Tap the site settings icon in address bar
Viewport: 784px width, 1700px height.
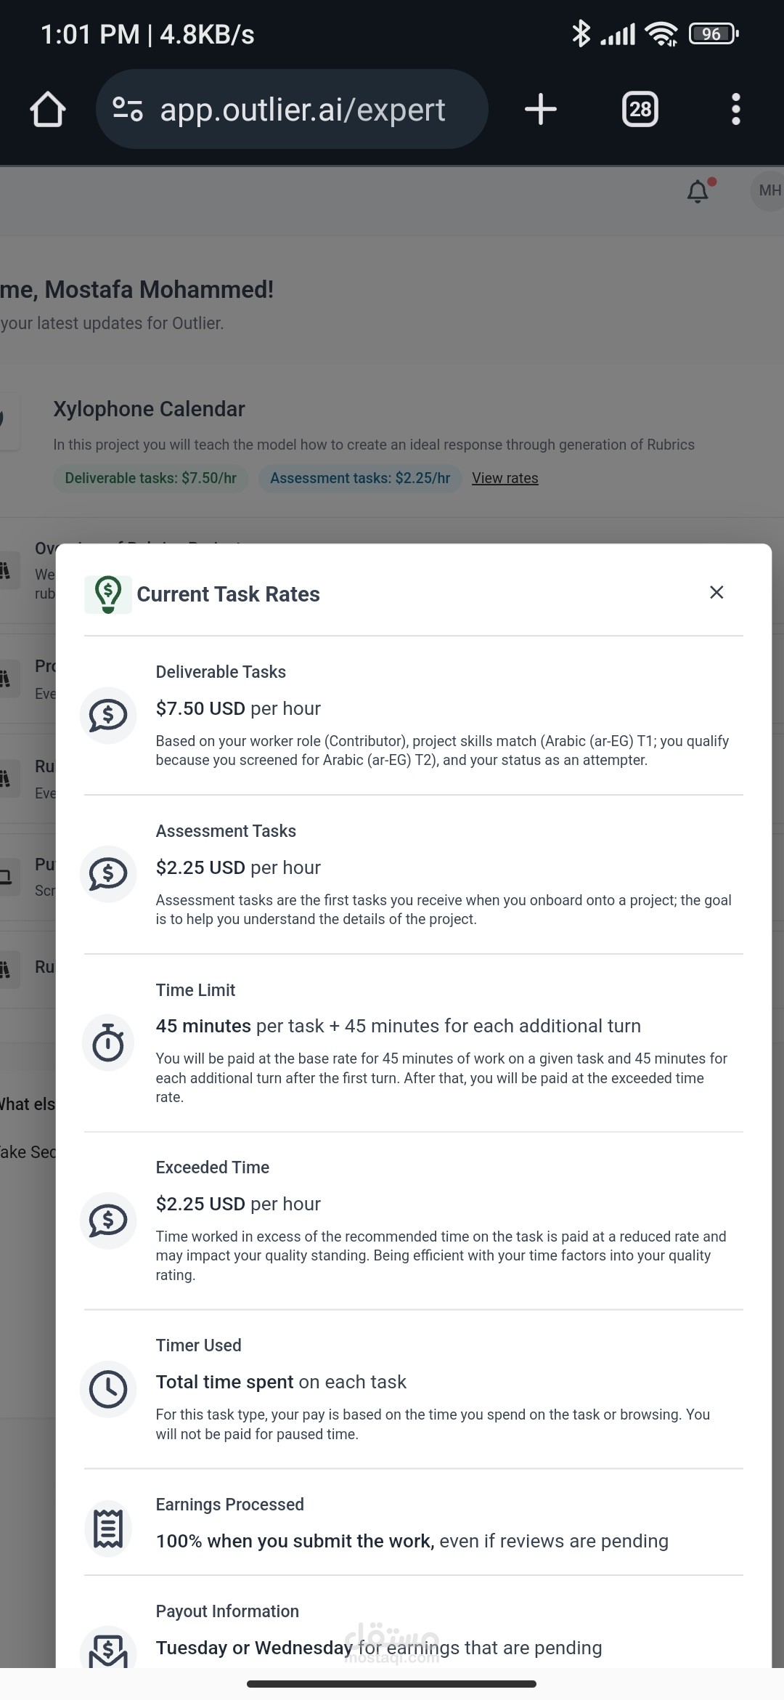128,110
